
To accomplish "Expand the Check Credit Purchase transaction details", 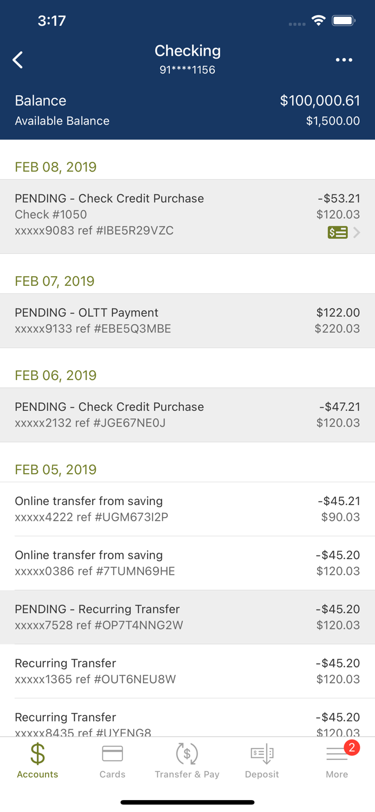I will point(187,214).
